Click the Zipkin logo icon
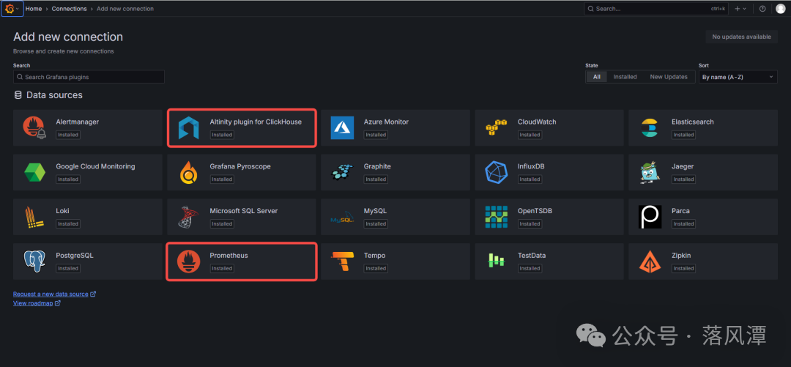Viewport: 791px width, 367px height. [x=650, y=262]
